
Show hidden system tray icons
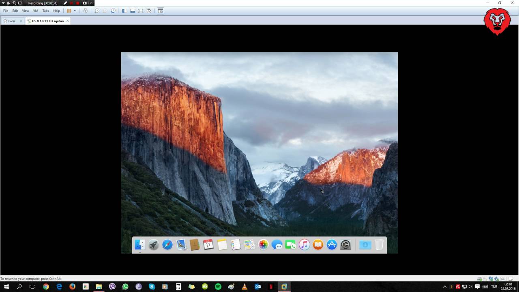point(445,286)
